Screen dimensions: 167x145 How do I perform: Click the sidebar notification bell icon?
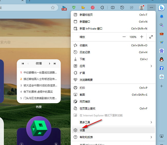click(162, 16)
